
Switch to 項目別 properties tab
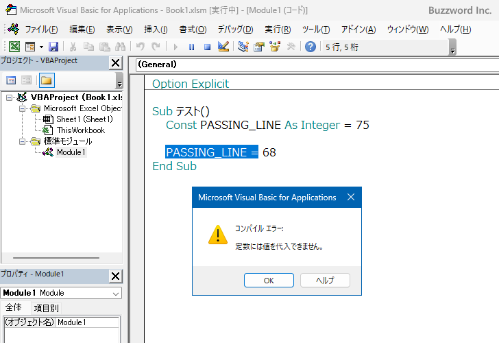(47, 308)
